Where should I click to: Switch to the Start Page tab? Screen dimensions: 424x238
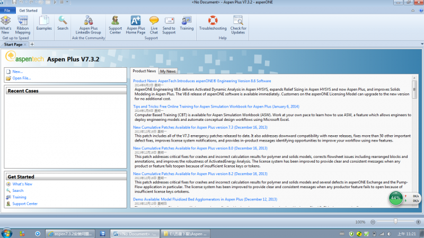(13, 45)
